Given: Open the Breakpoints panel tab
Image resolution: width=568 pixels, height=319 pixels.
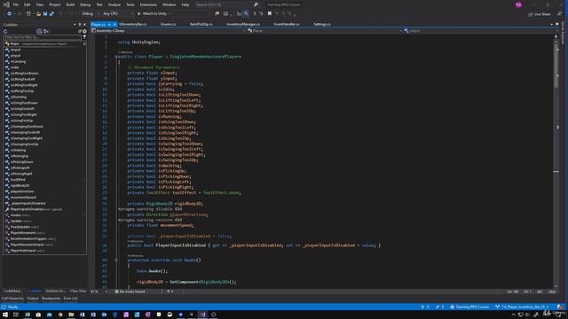Looking at the screenshot, I should (x=51, y=299).
